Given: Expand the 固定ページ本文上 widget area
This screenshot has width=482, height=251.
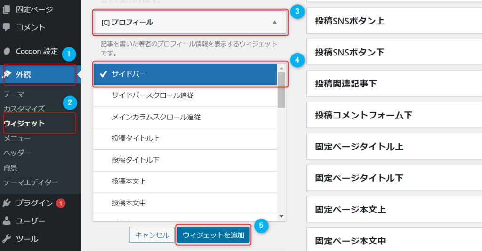Looking at the screenshot, I should coord(394,210).
